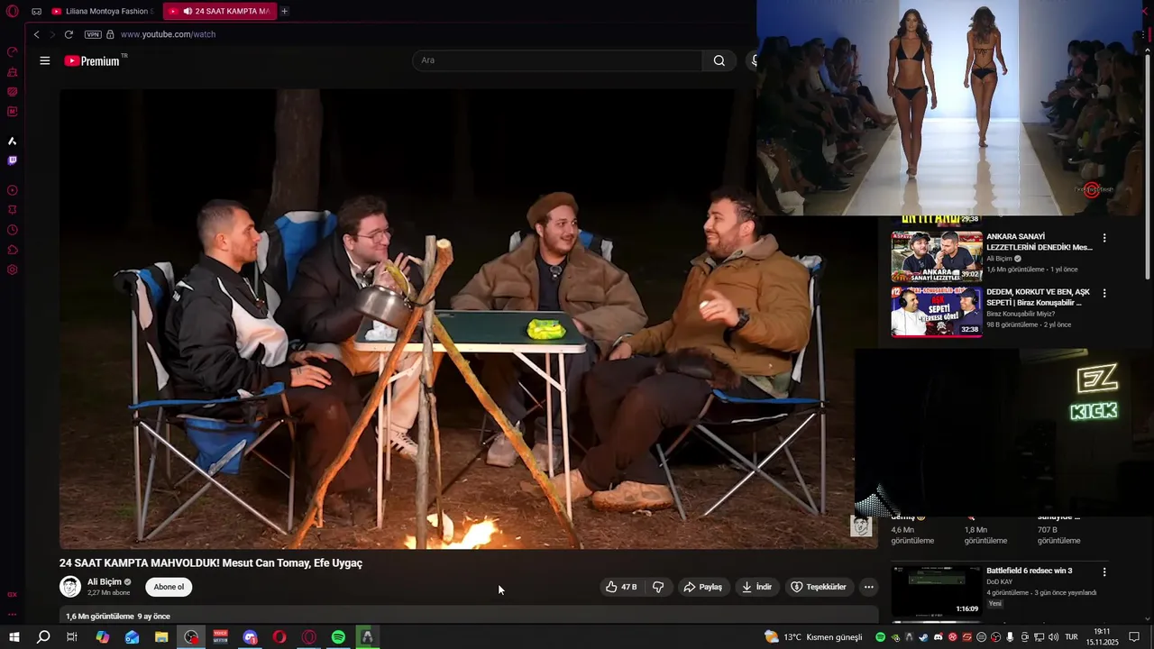Reload the YouTube page
The height and width of the screenshot is (649, 1154).
point(69,34)
